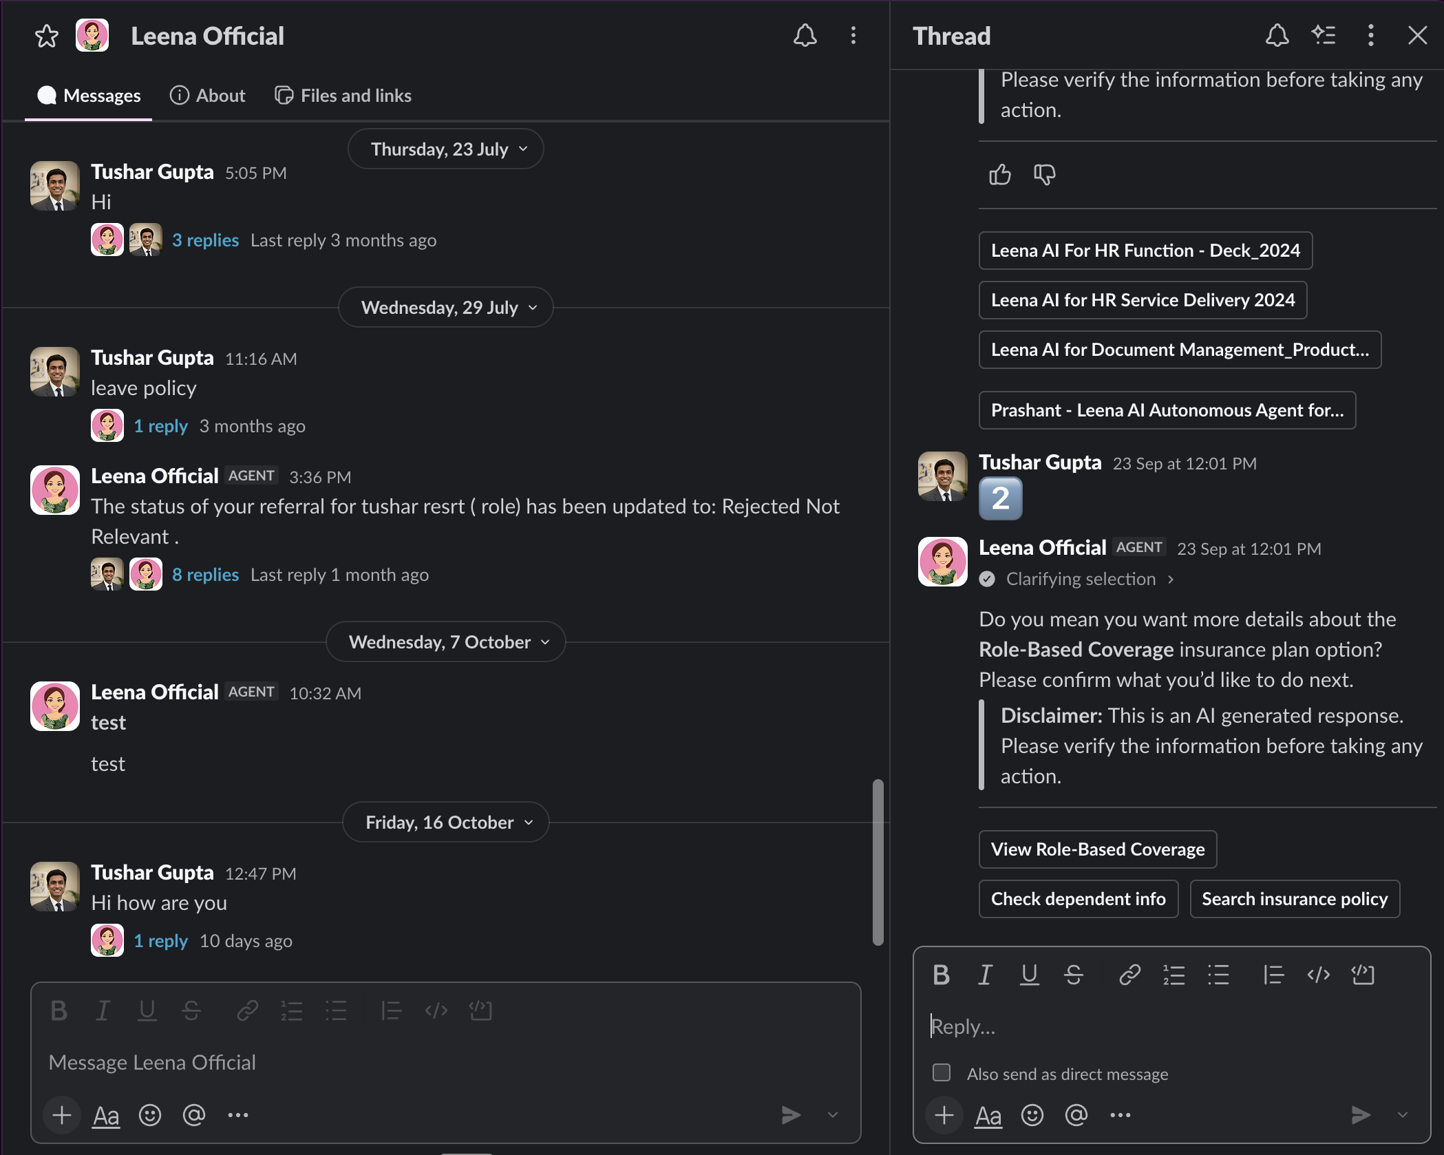The height and width of the screenshot is (1155, 1444).
Task: Expand the Wednesday, 7 October date dropdown
Action: point(446,642)
